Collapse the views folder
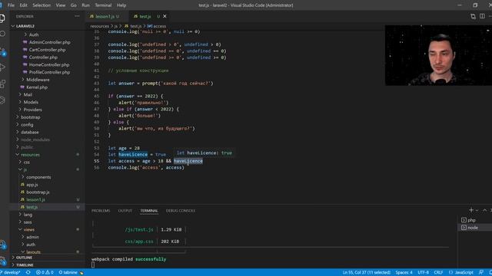This screenshot has height=276, width=492. tap(29, 230)
